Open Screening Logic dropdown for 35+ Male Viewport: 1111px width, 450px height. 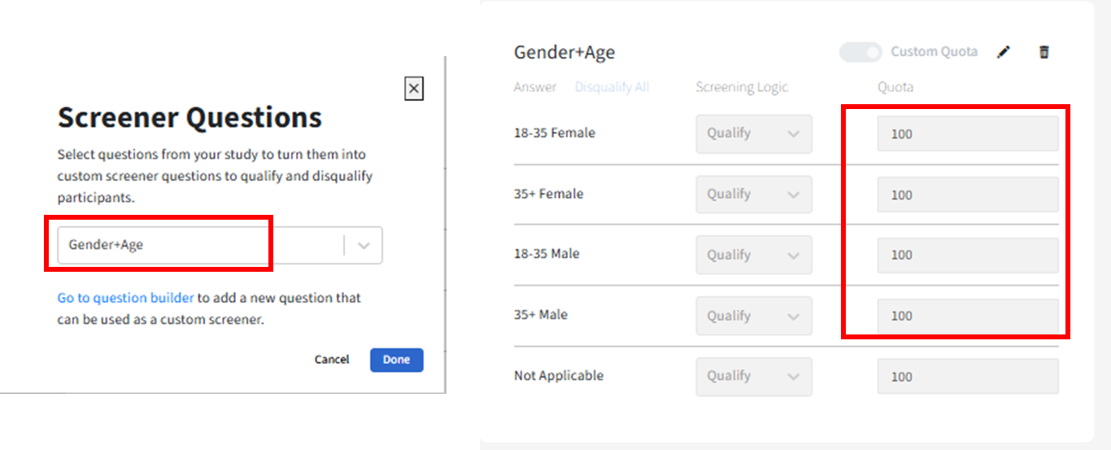753,316
